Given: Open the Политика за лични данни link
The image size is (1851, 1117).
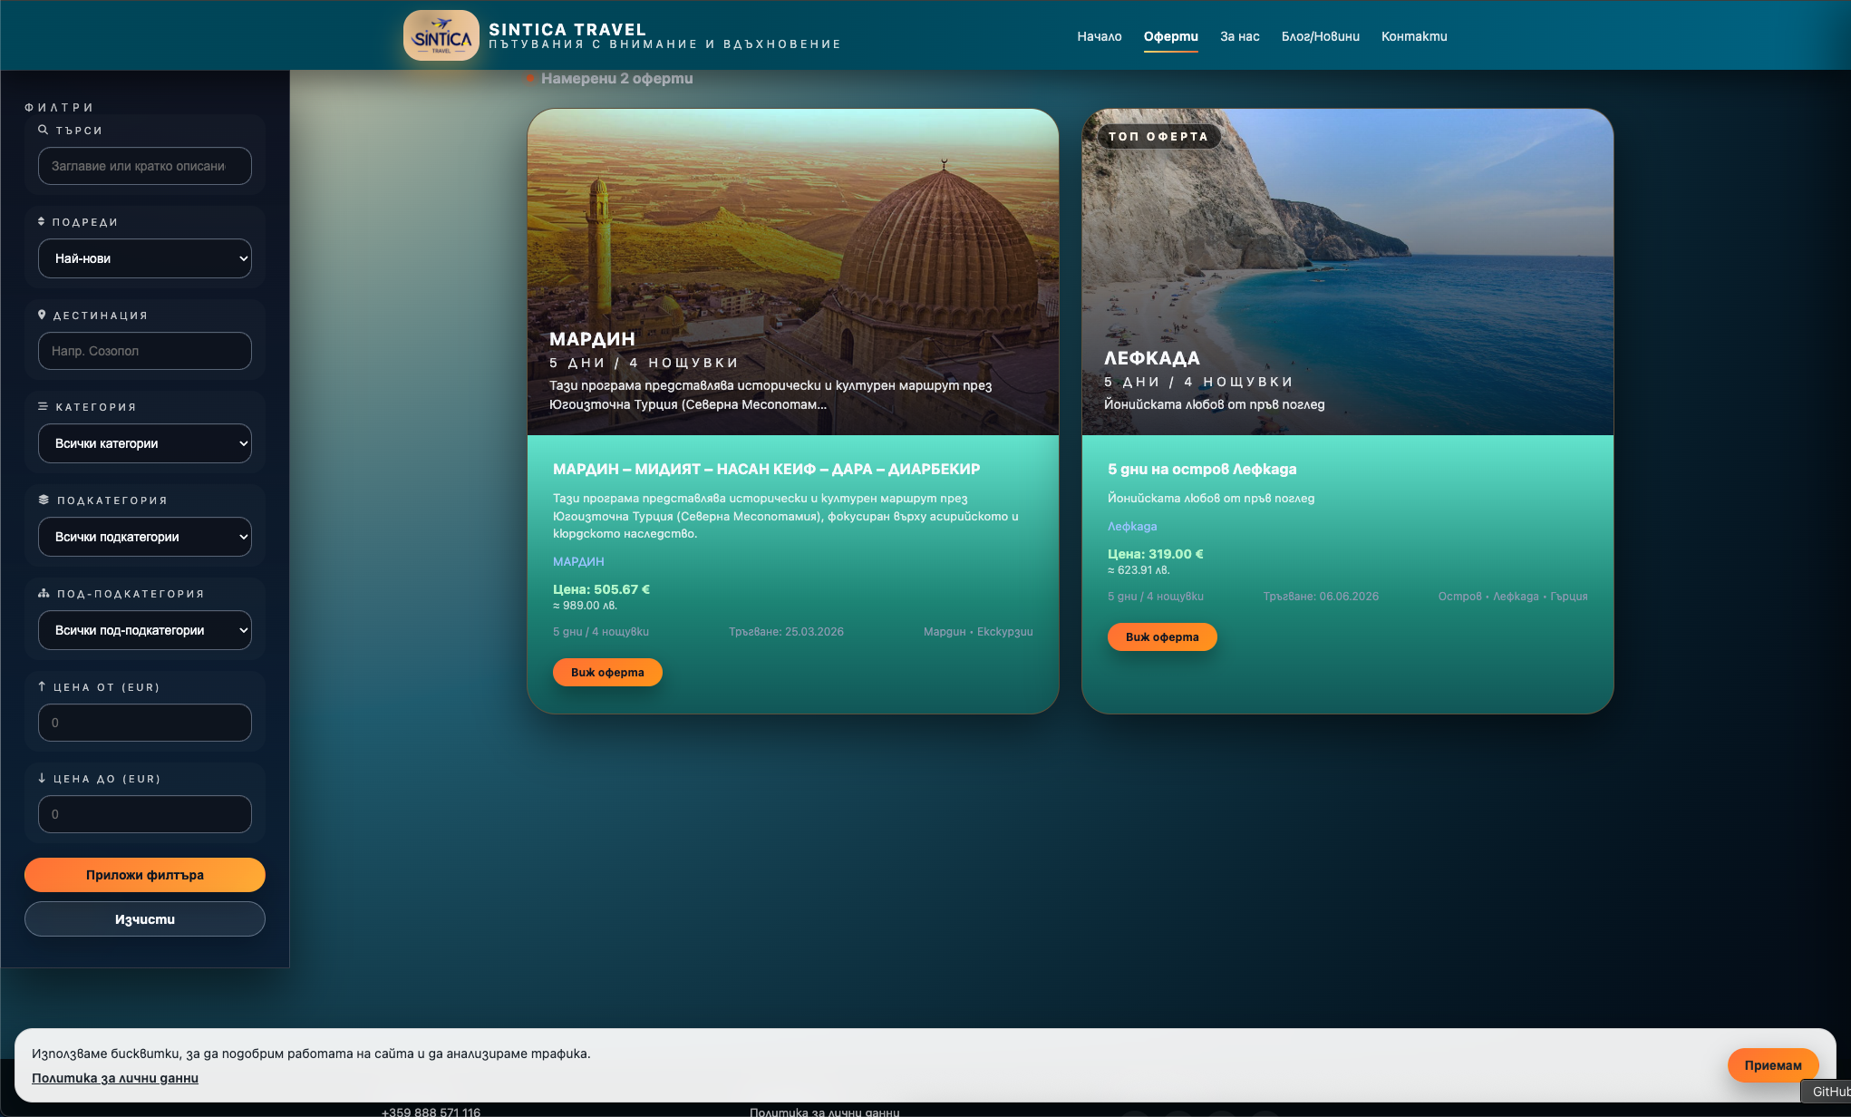Looking at the screenshot, I should tap(116, 1077).
